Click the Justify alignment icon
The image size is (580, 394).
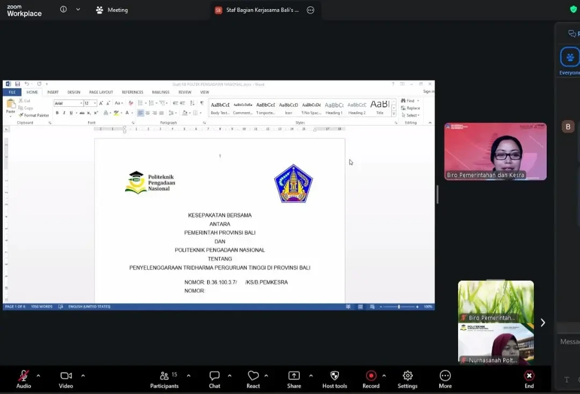161,113
